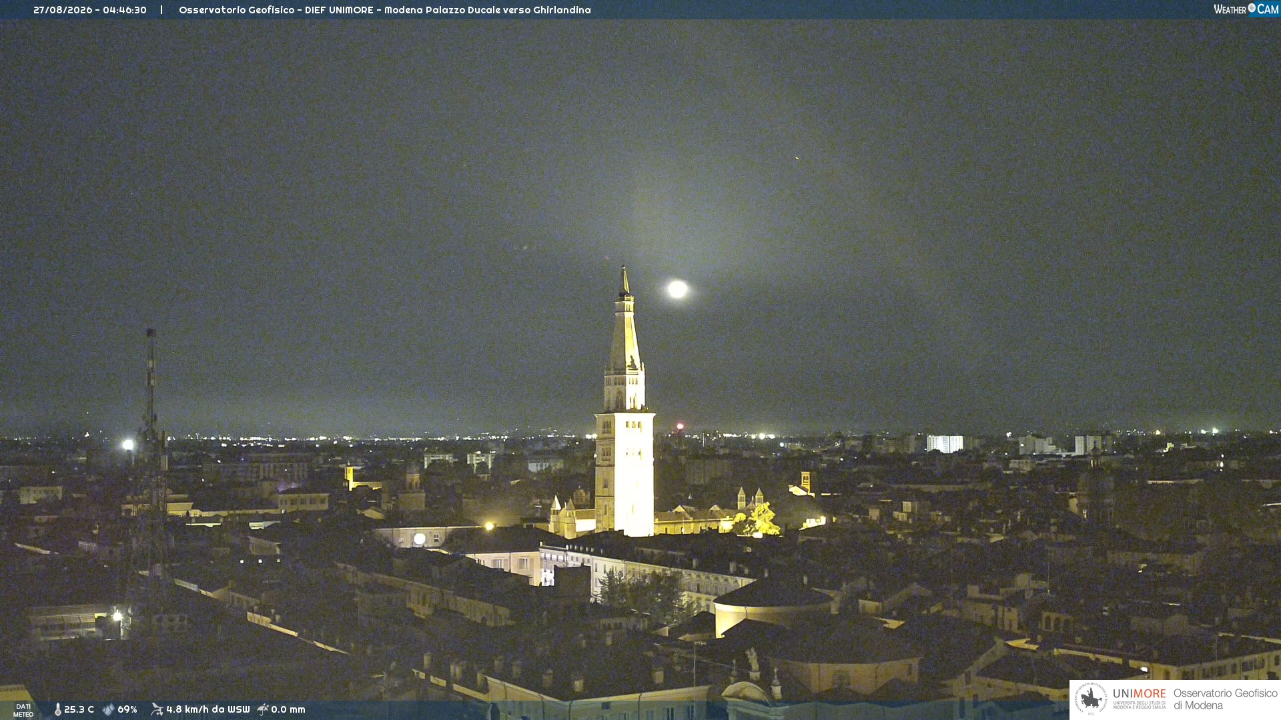Click the 25.3 C temperature reading
The image size is (1281, 720).
(79, 710)
